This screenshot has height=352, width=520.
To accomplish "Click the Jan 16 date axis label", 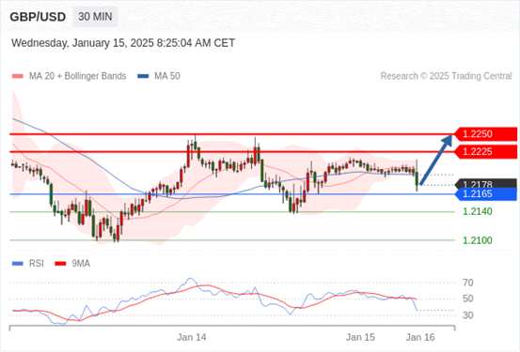I will coord(420,337).
